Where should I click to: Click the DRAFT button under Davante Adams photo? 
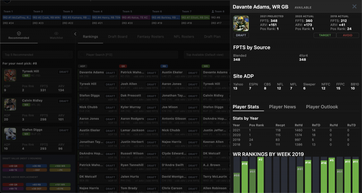click(241, 35)
